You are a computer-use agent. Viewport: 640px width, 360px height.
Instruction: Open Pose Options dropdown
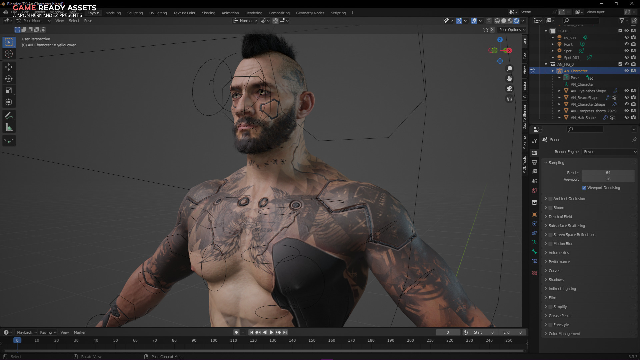pyautogui.click(x=512, y=30)
